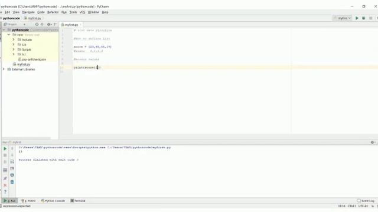
Task: Rerun myfirst from the Run panel
Action: click(x=5, y=148)
